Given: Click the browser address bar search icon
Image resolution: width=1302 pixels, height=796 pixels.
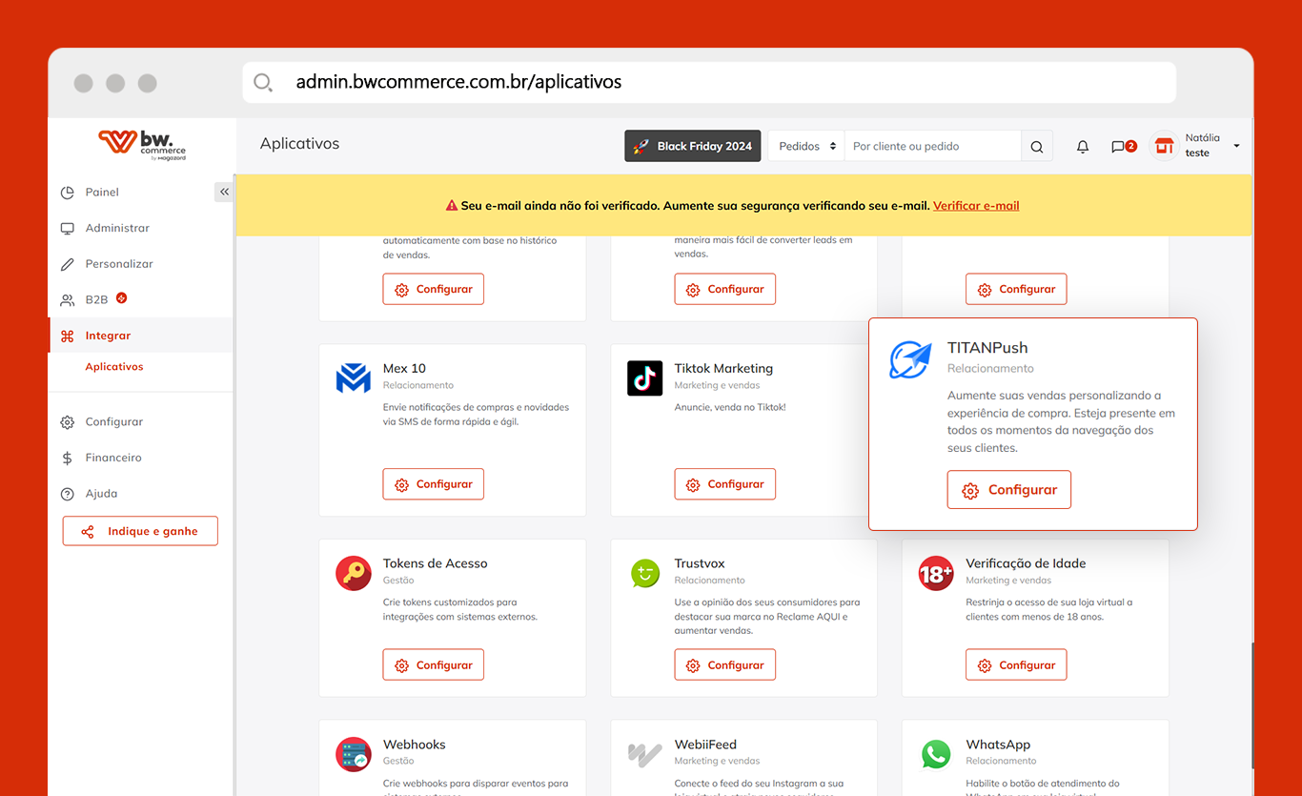Looking at the screenshot, I should click(263, 82).
